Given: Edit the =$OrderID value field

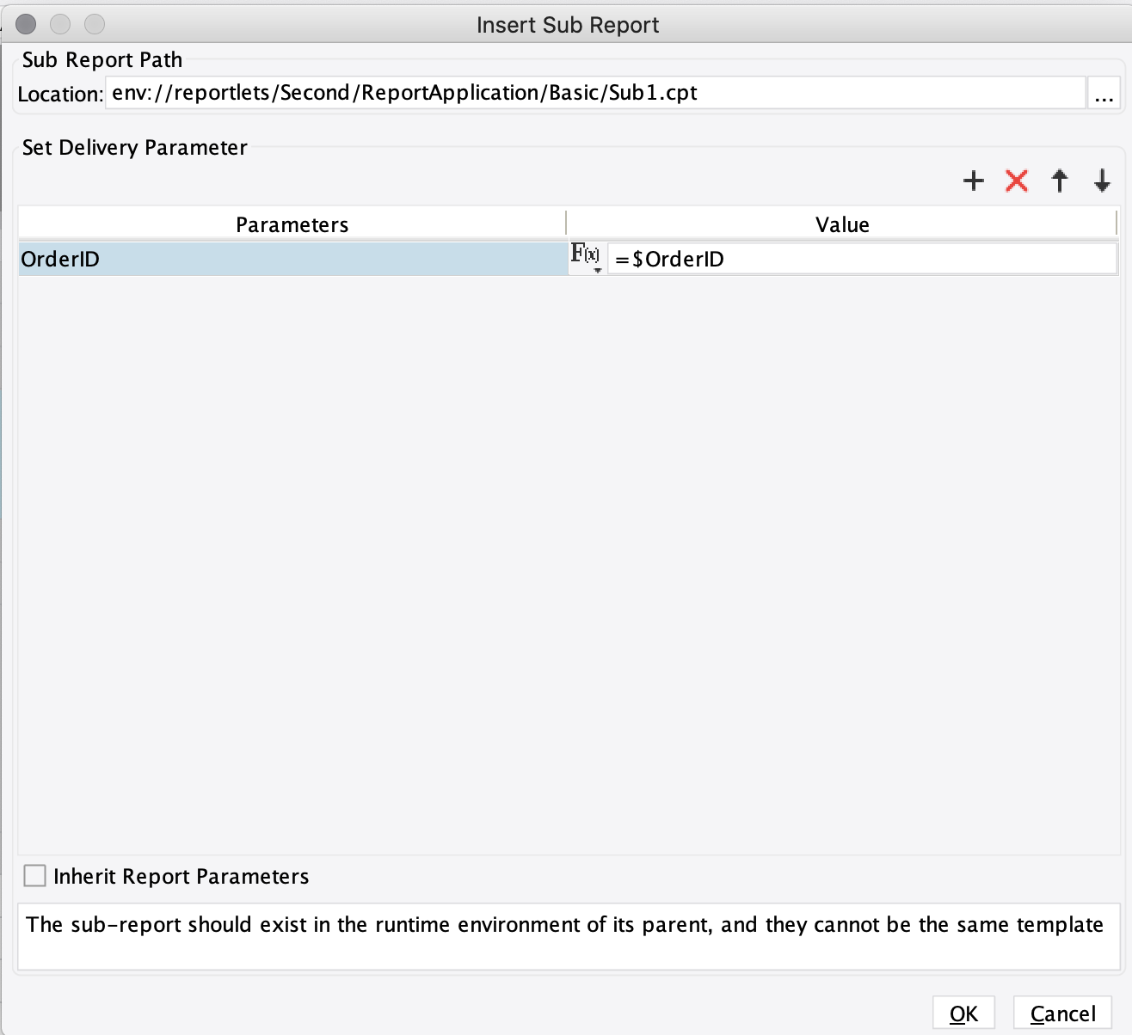Looking at the screenshot, I should point(860,259).
